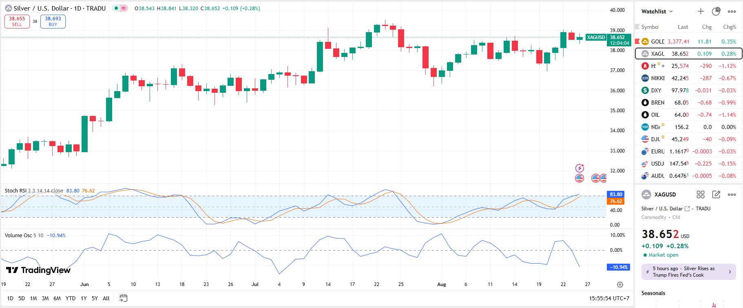Switch to the YTD time range
Image resolution: width=743 pixels, height=308 pixels.
[x=71, y=298]
